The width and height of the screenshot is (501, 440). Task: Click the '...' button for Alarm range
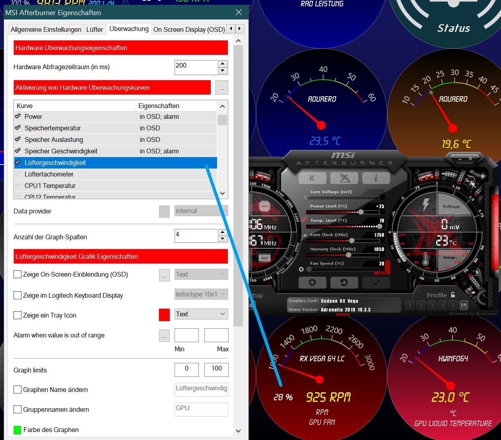(164, 335)
